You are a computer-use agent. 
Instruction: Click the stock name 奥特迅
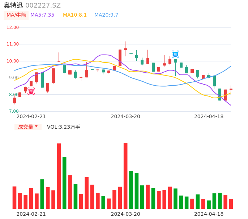tap(13, 5)
